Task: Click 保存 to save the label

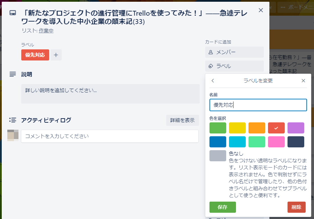Action: tap(222, 207)
